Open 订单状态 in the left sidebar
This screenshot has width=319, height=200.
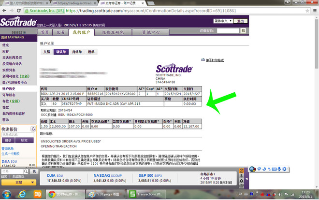pos(9,95)
